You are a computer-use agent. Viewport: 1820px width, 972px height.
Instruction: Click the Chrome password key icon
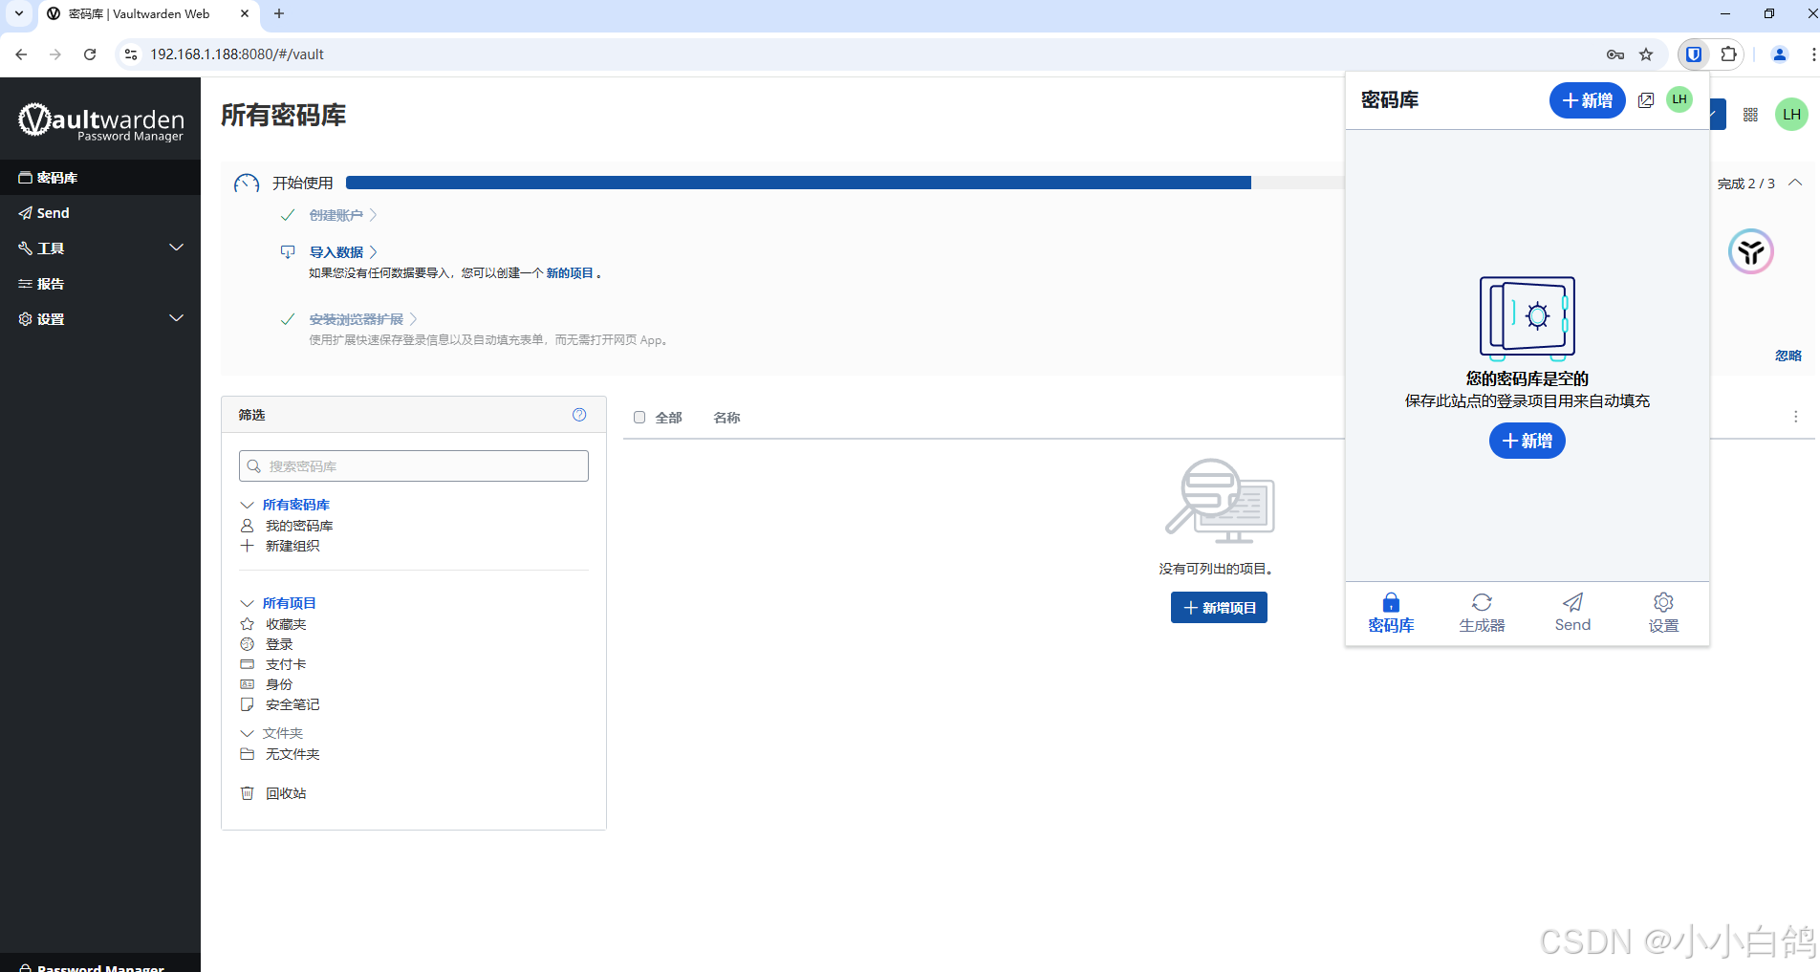point(1615,54)
